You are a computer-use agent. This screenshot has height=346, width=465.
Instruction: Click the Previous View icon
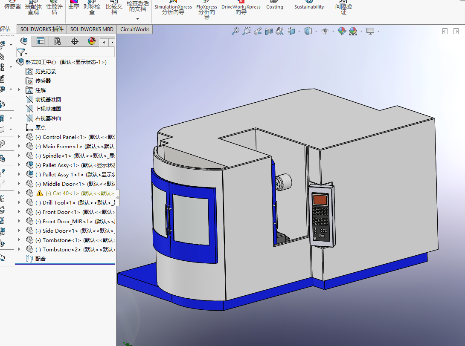point(258,31)
